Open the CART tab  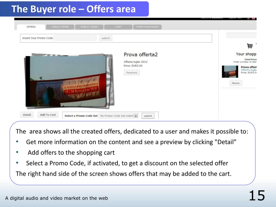tap(118, 27)
